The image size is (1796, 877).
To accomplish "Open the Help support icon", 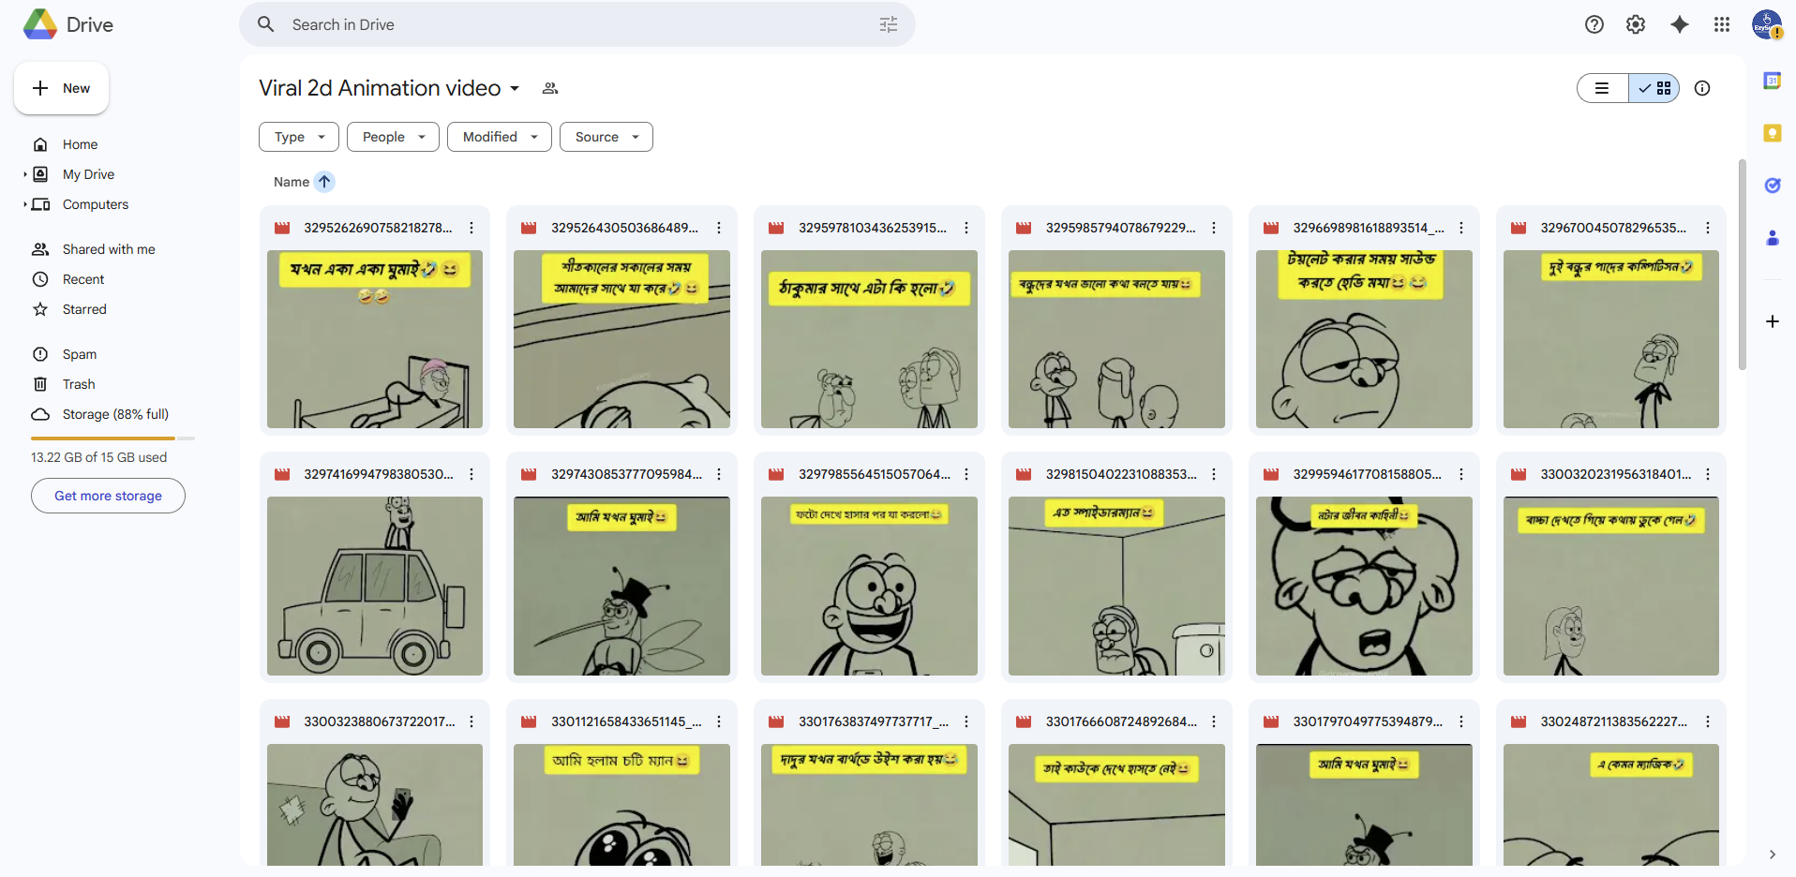I will click(x=1594, y=24).
